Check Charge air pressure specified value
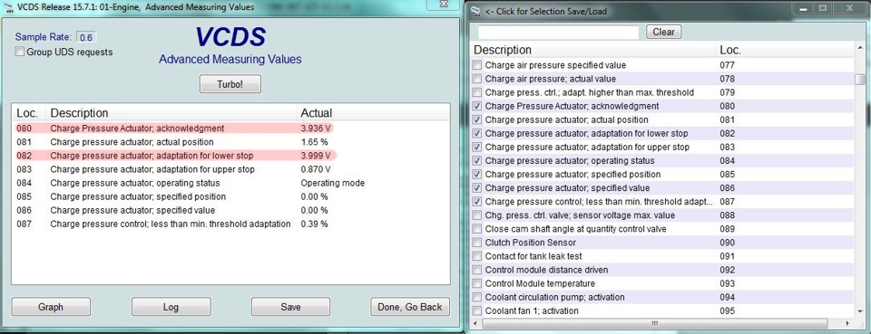Screen dimensions: 871x334 pos(476,65)
